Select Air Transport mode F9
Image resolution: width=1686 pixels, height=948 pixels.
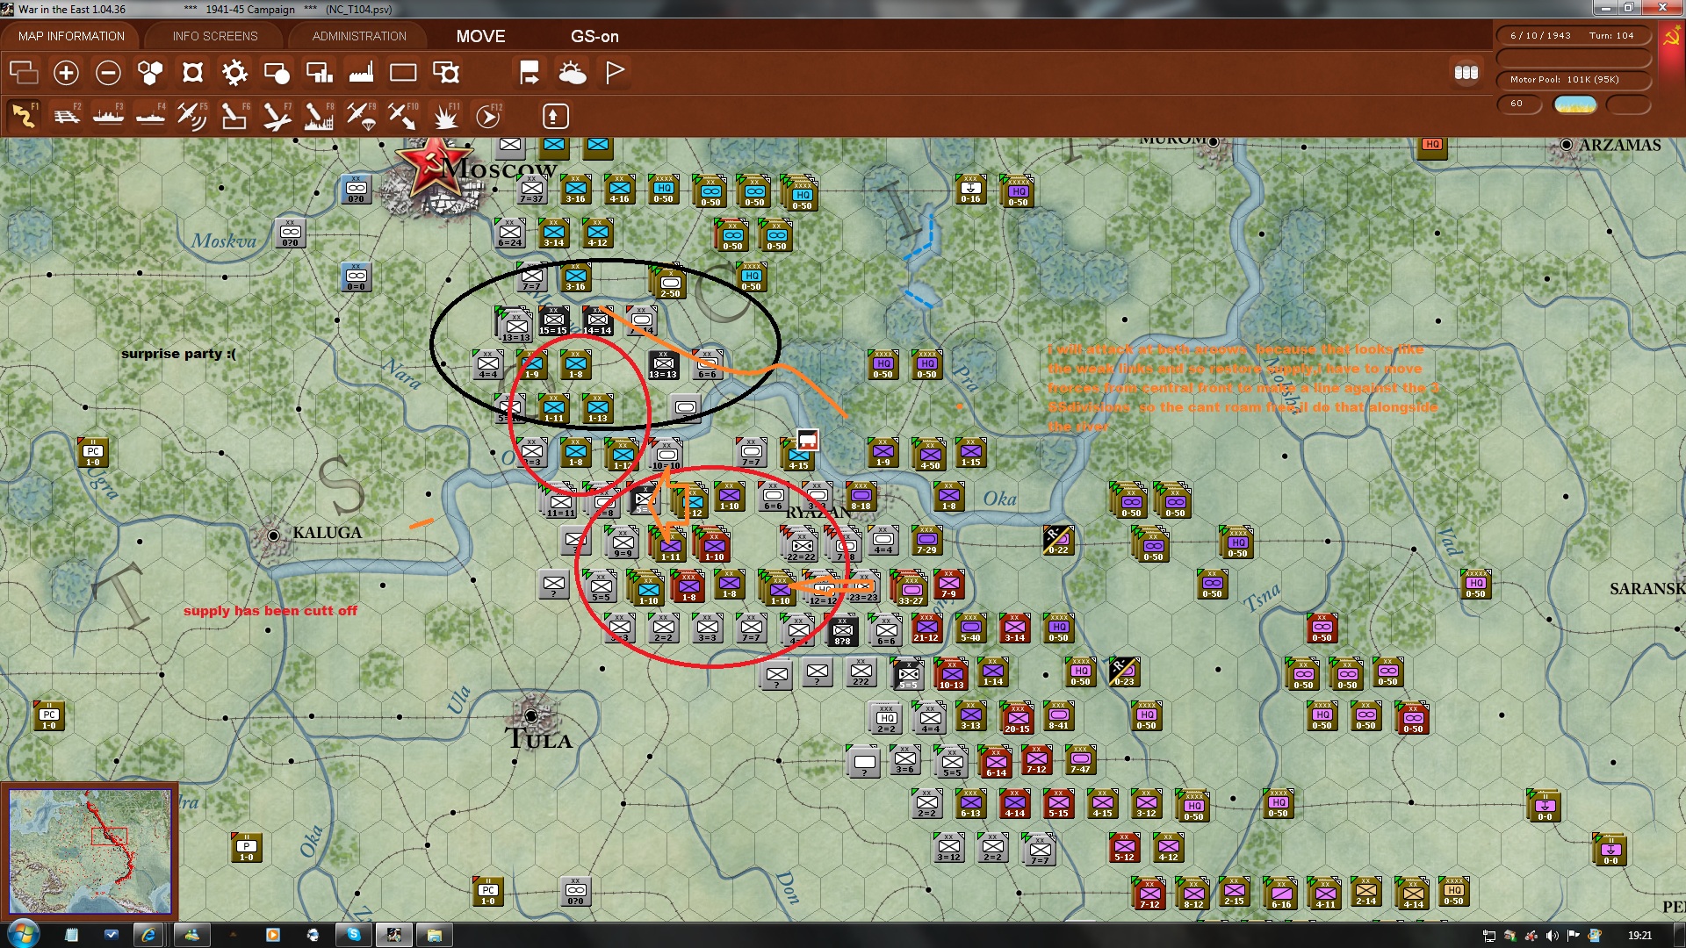point(361,115)
